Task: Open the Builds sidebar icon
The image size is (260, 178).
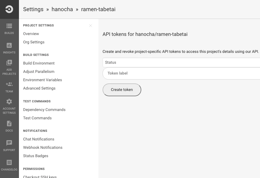Action: [9, 26]
